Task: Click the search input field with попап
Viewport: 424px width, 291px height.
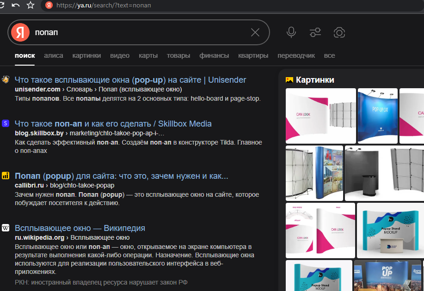Action: coord(139,32)
